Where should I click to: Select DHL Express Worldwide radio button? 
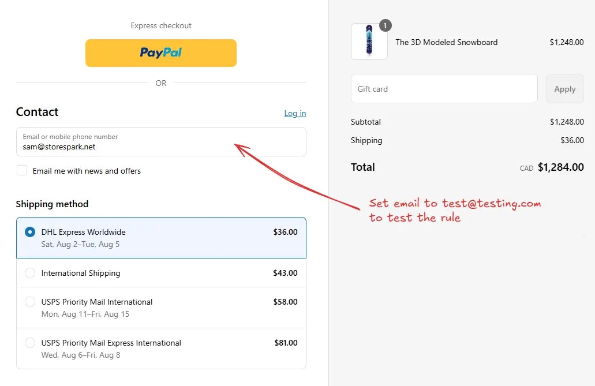[30, 232]
